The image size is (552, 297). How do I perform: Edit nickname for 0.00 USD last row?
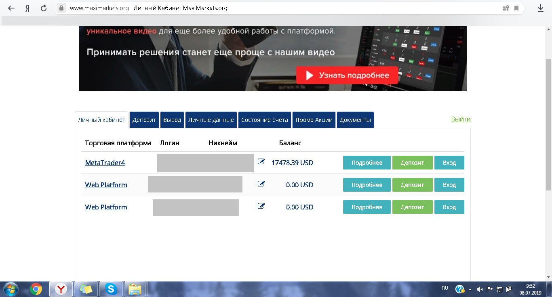(261, 206)
